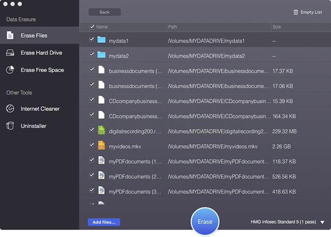
Task: Click the Uninstaller trash can icon
Action: tap(10, 126)
